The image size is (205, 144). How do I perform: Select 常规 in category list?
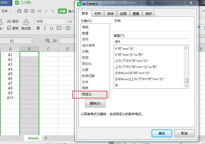(x=95, y=27)
